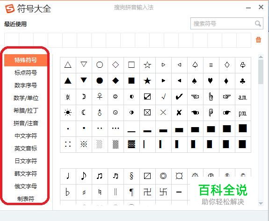Insert the solid square symbol ■
This screenshot has height=221, width=269.
[131, 81]
